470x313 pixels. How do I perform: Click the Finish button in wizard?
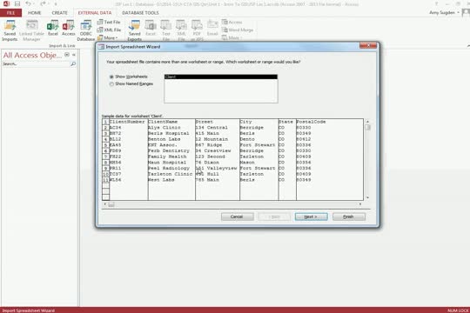coord(349,216)
